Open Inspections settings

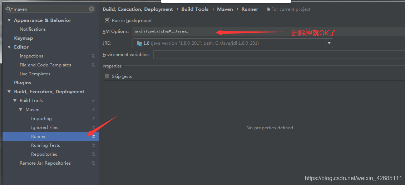click(x=31, y=56)
